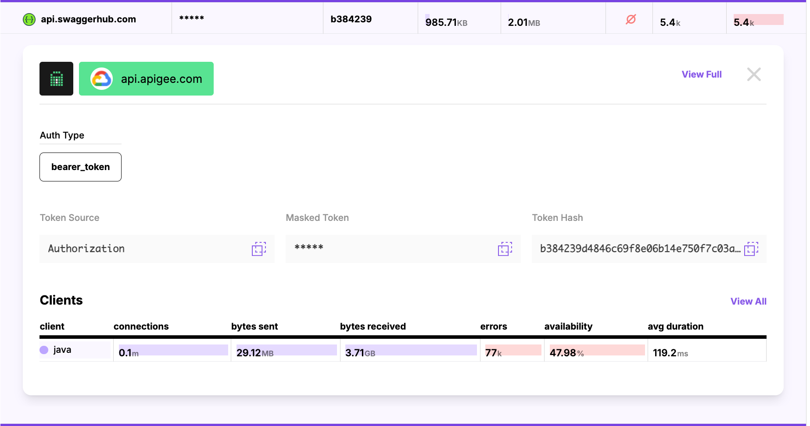Click the dark service icon beside api.apigee.com
Screen dimensions: 810x426
[56, 78]
